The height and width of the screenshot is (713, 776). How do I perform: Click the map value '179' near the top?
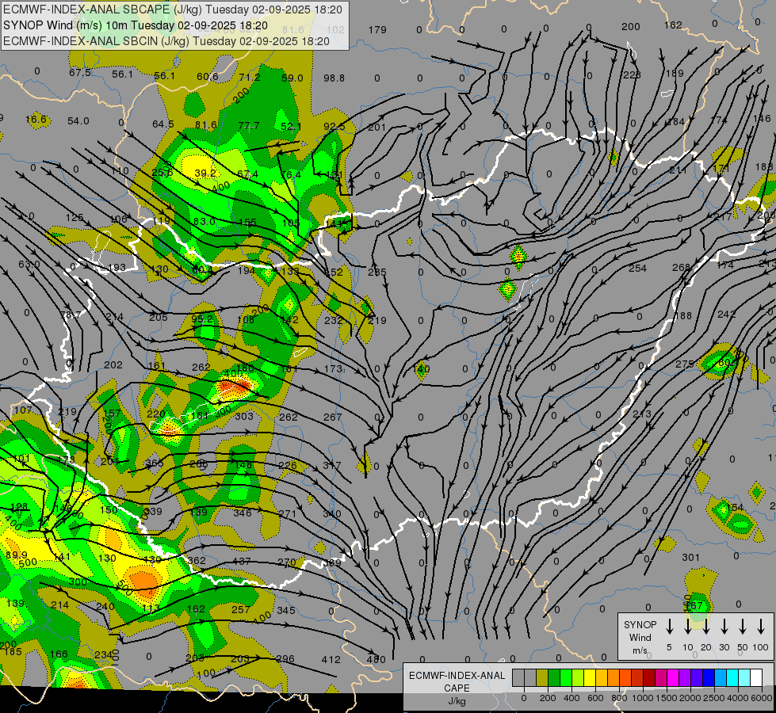coord(377,29)
